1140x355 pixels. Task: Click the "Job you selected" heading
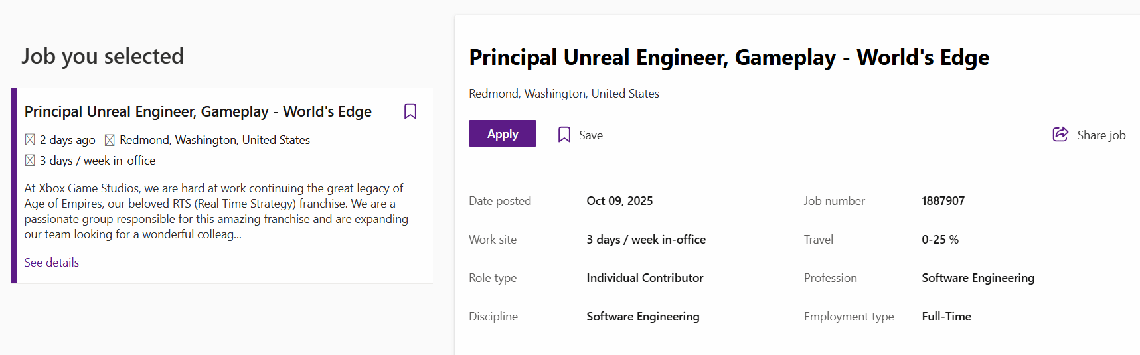click(x=102, y=56)
